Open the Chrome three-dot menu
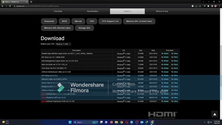Screen dimensions: 222x125 pos(220,6)
